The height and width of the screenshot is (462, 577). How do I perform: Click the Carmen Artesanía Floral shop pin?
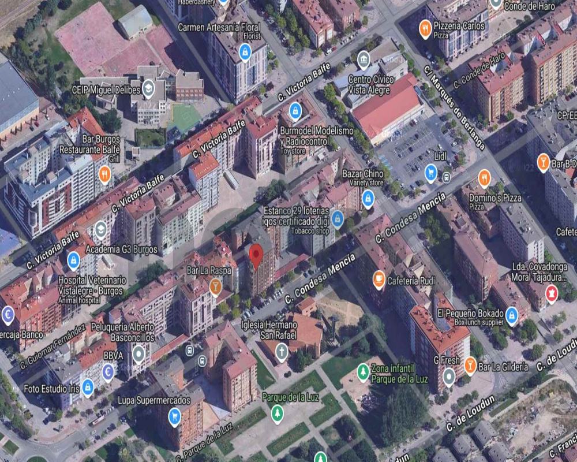click(245, 52)
